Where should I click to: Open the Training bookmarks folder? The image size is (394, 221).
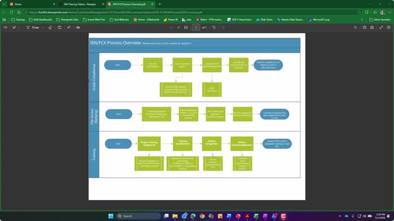tap(18, 20)
